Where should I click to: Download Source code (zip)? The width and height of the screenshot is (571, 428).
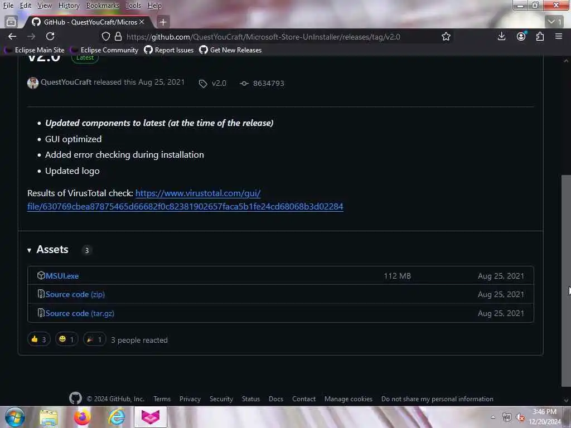coord(75,294)
